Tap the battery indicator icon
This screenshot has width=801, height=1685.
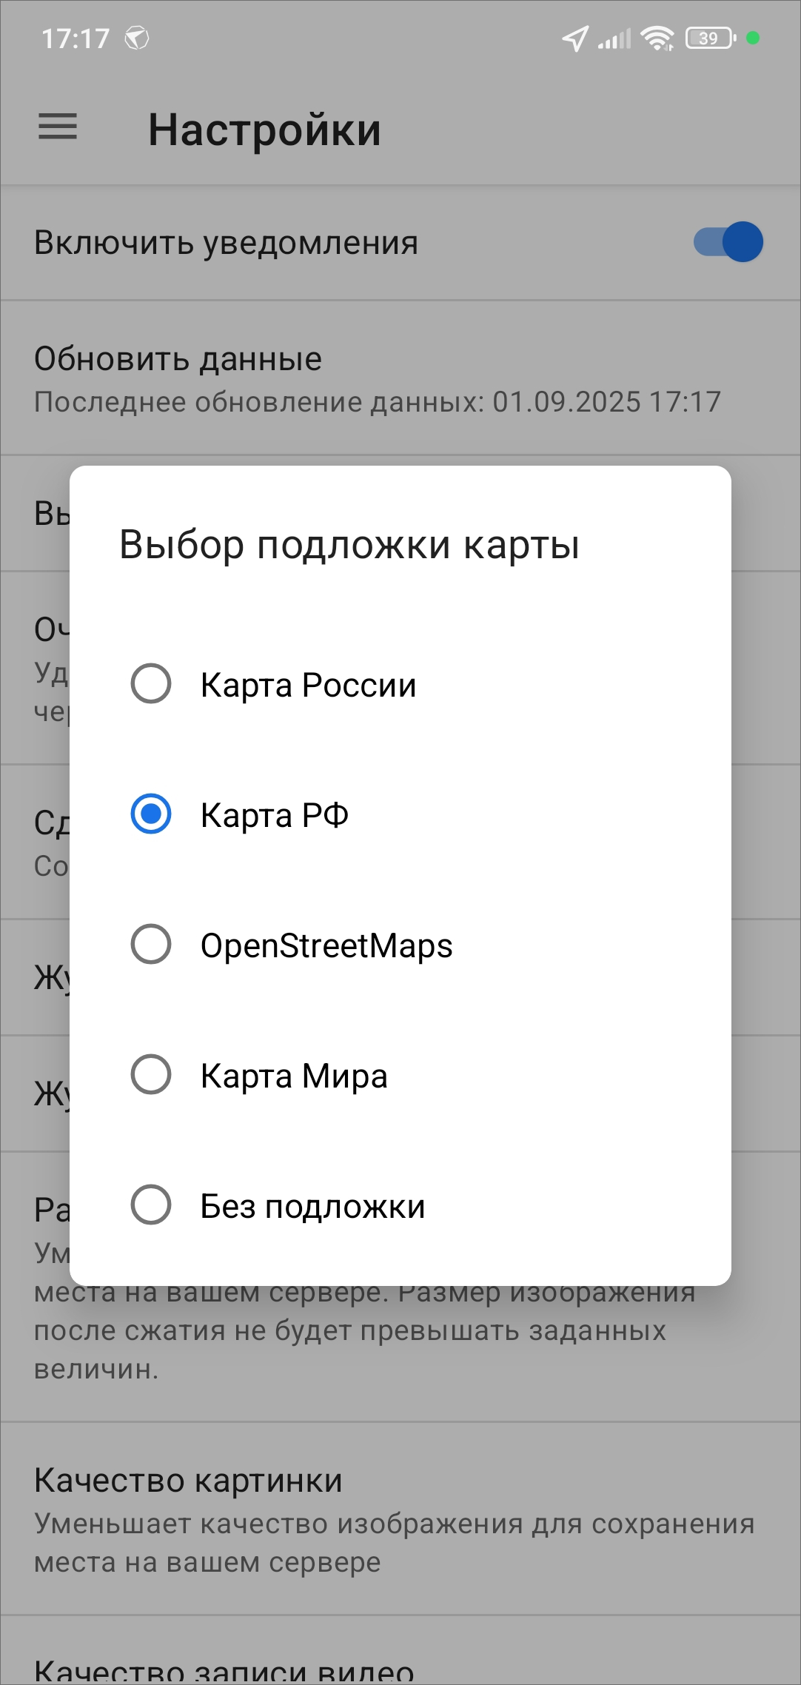[710, 38]
